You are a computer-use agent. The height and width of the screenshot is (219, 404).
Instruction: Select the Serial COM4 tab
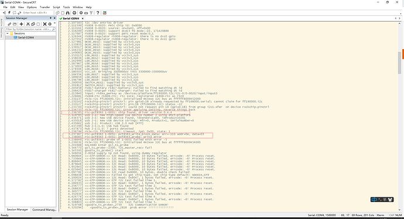tap(71, 19)
